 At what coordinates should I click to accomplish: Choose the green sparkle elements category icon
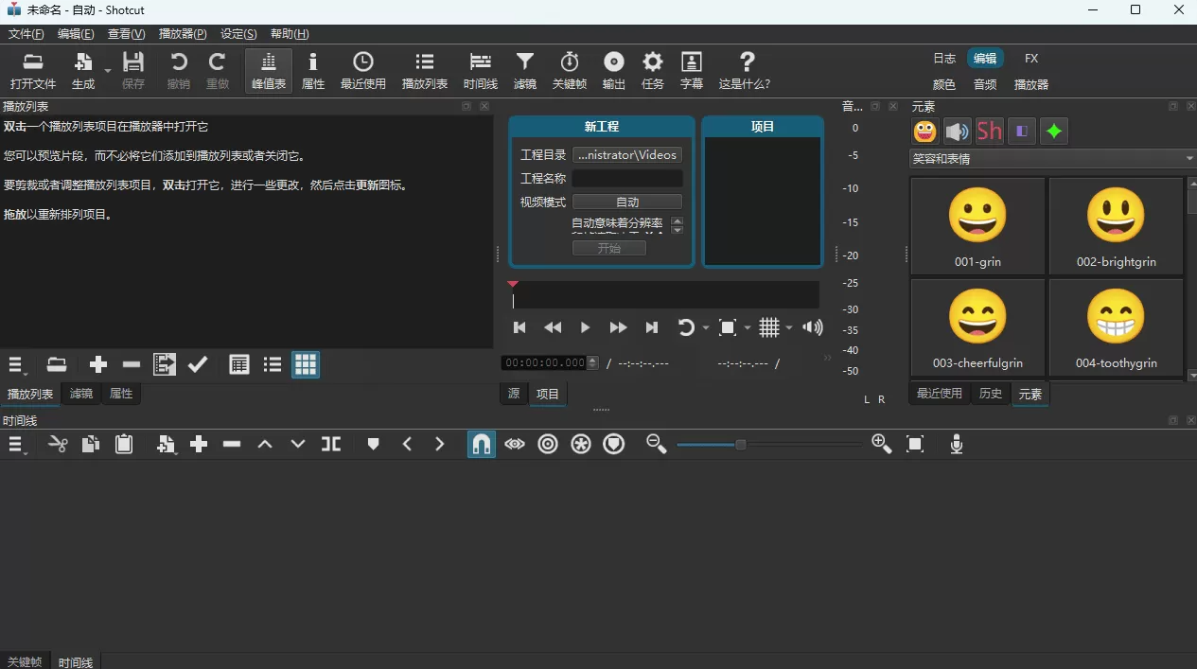coord(1054,132)
